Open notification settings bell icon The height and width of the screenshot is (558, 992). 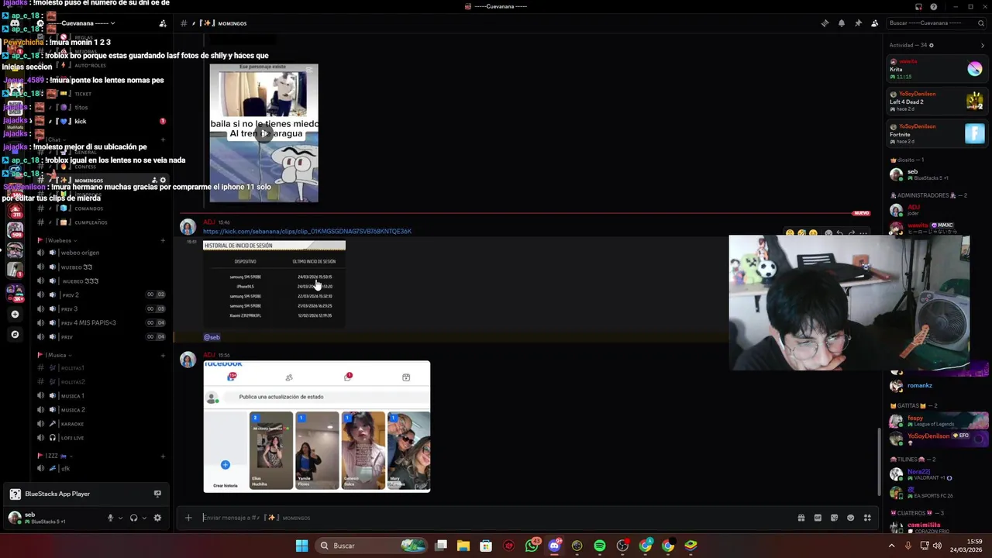842,23
